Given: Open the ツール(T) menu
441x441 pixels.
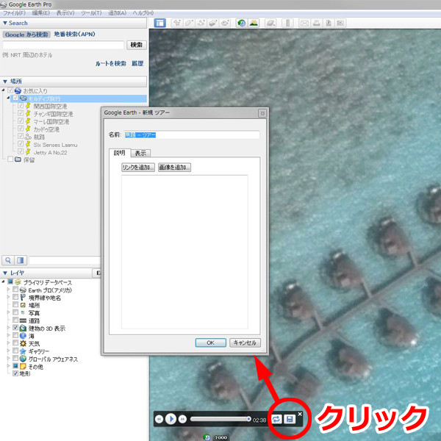Looking at the screenshot, I should click(x=91, y=13).
